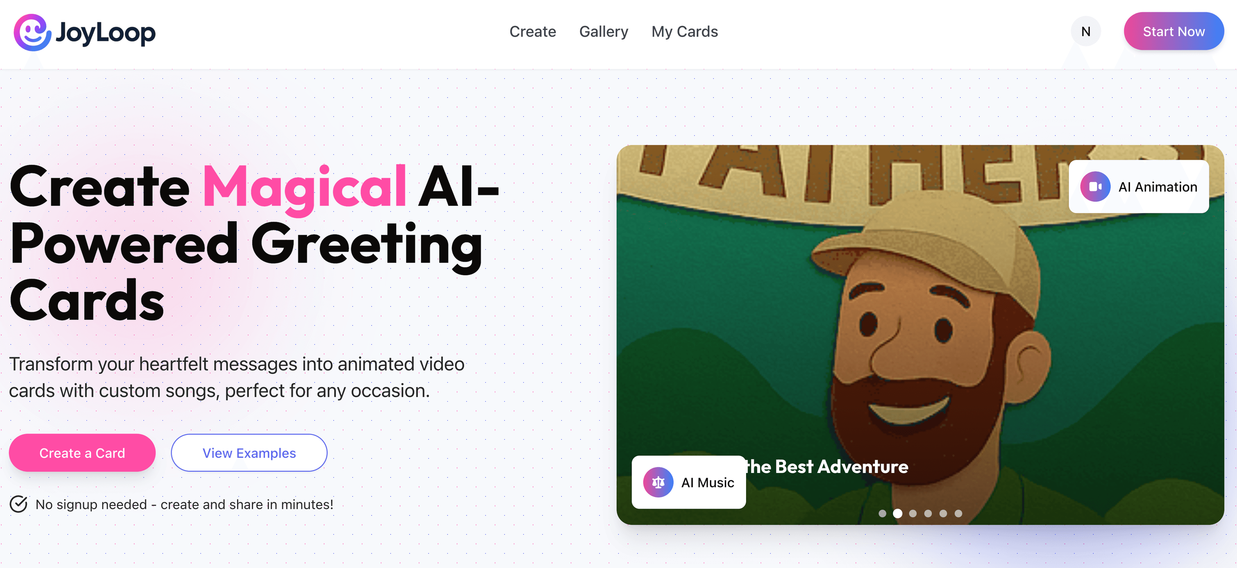Open the Create menu item
This screenshot has width=1237, height=568.
tap(532, 32)
